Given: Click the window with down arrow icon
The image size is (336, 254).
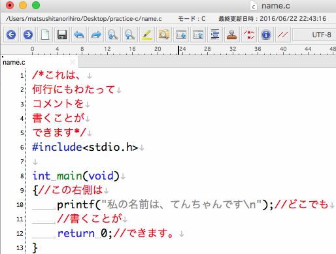Looking at the screenshot, I should pos(181,35).
